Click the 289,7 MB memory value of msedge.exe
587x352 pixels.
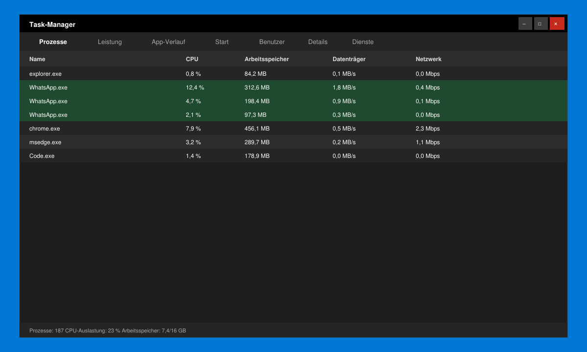[x=257, y=142]
